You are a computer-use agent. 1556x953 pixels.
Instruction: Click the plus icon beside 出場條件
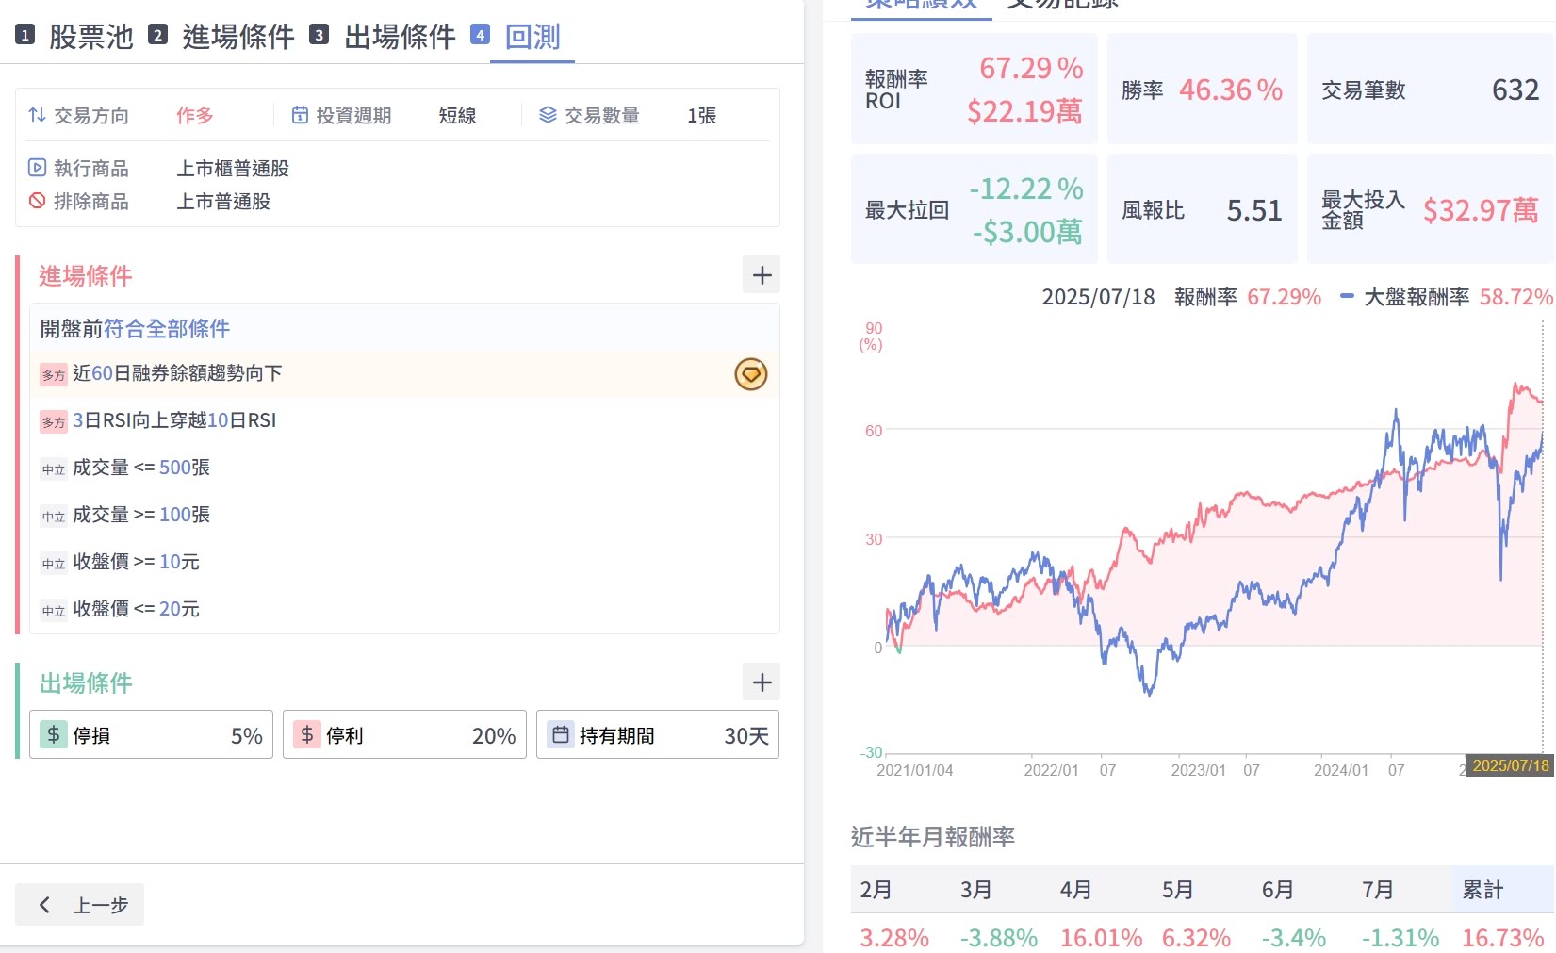click(x=762, y=682)
